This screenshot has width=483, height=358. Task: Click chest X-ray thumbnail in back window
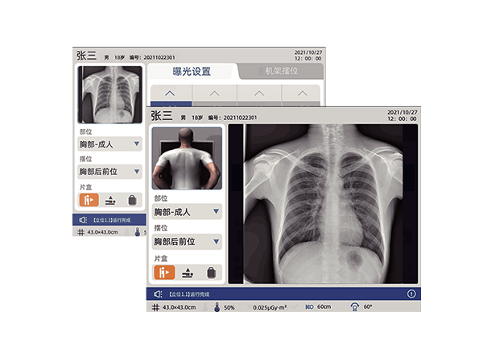(110, 94)
